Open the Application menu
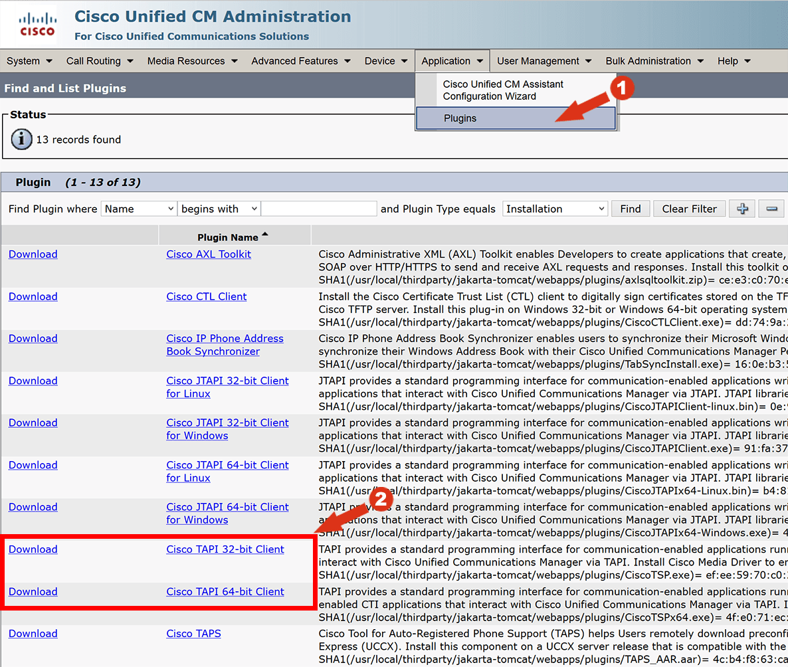The width and height of the screenshot is (788, 667). 452,61
